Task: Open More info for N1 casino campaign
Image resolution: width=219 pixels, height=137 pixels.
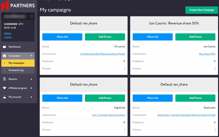Action: pyautogui.click(x=62, y=37)
